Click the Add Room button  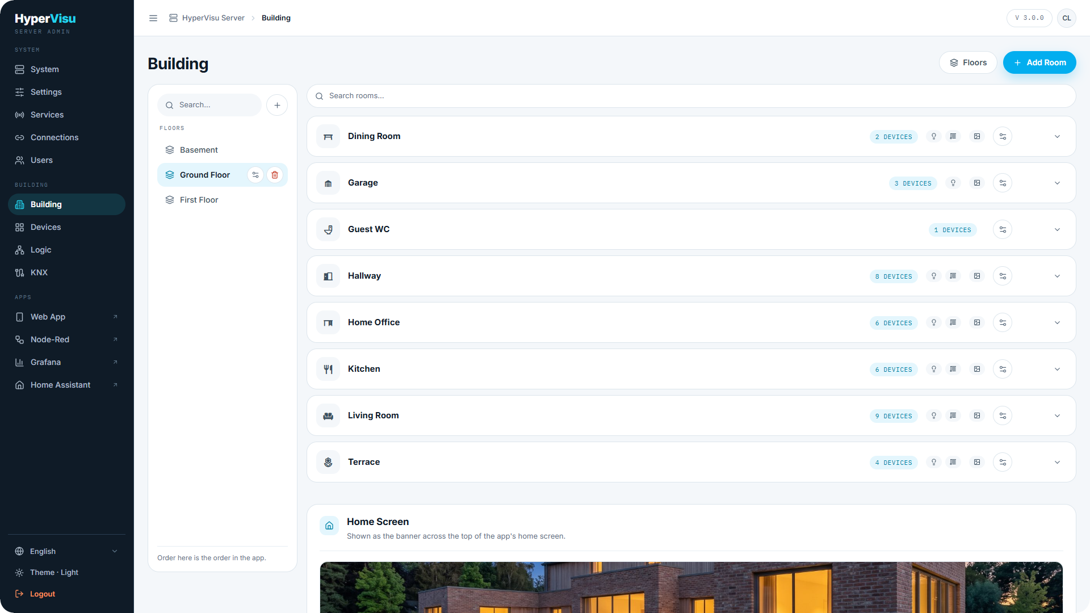point(1039,62)
